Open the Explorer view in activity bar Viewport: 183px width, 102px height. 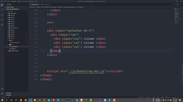(2, 5)
